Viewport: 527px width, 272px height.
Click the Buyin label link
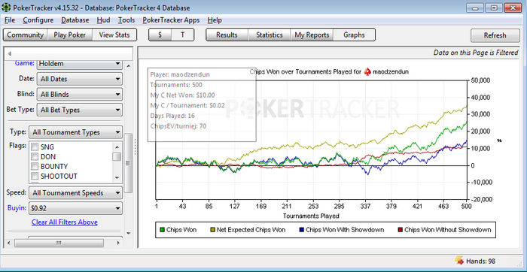click(x=17, y=208)
